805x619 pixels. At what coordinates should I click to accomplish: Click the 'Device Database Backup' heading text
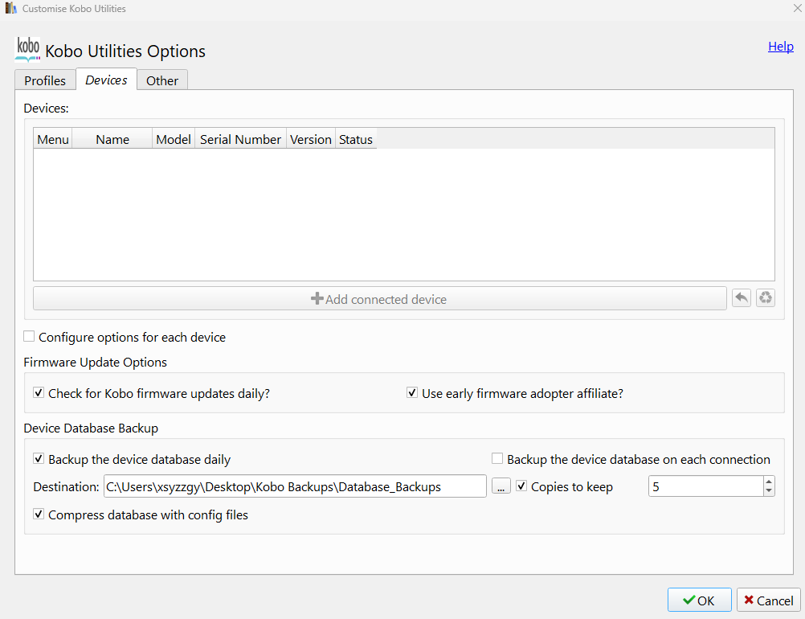(x=91, y=428)
